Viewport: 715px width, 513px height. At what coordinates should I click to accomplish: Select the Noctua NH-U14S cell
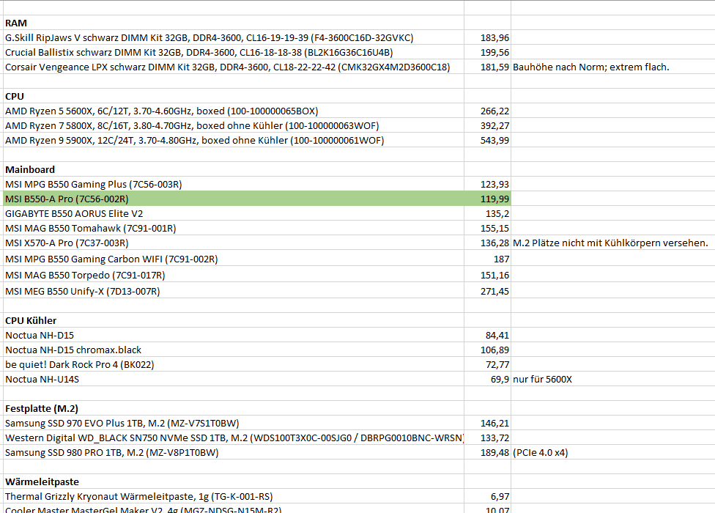(x=234, y=378)
